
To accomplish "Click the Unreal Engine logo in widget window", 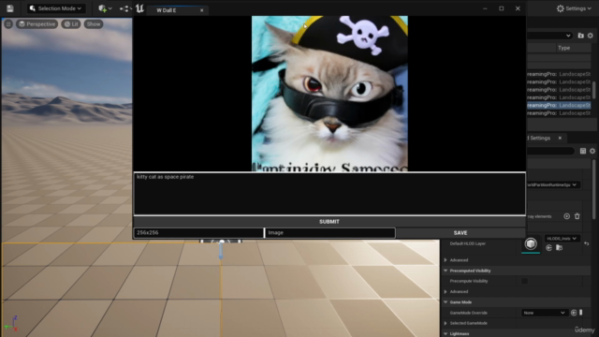I will point(139,8).
